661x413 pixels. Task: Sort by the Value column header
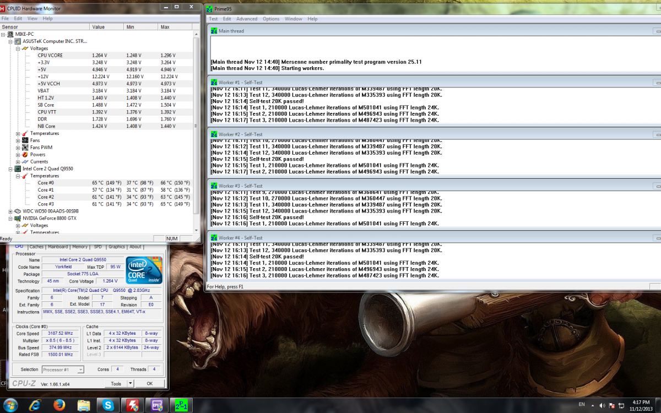[x=106, y=26]
